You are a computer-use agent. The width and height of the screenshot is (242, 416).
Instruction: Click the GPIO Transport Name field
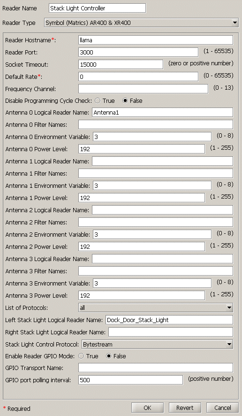pos(156,368)
